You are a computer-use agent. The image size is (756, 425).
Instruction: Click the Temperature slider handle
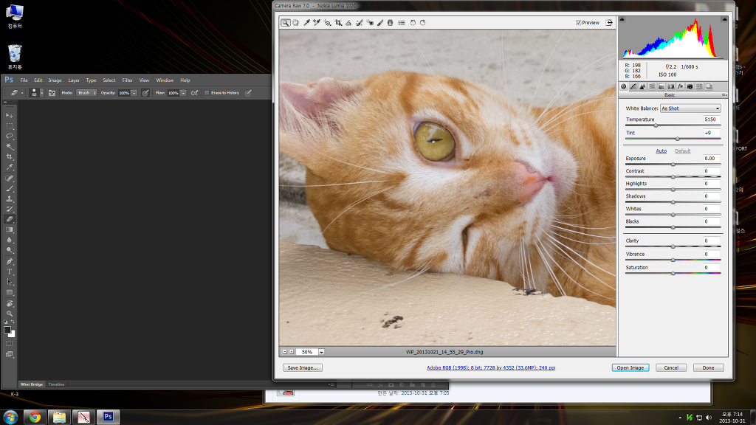(656, 125)
